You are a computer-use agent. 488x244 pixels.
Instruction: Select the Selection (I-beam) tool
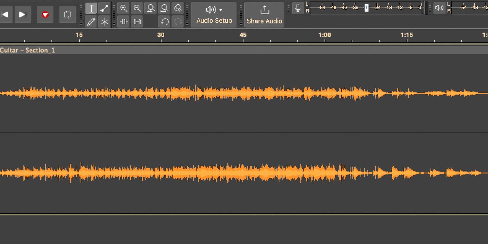[x=91, y=8]
